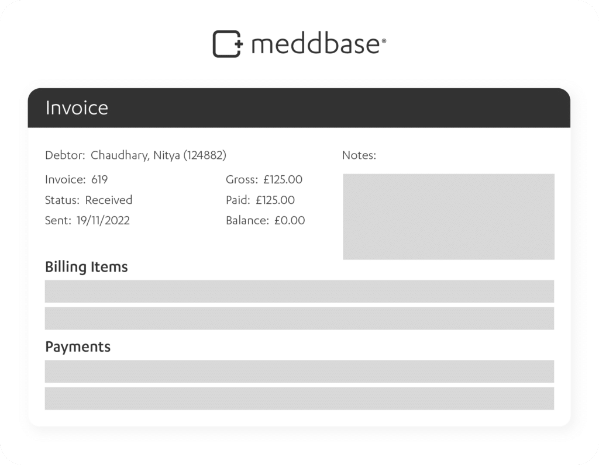Click the meddbase logo icon
The width and height of the screenshot is (599, 465).
(x=228, y=44)
